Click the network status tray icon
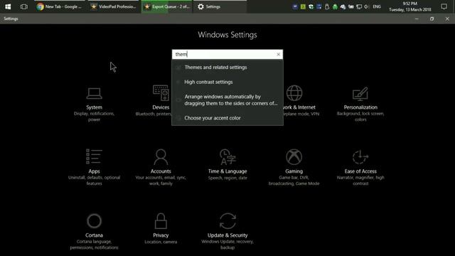The height and width of the screenshot is (256, 455). [359, 6]
